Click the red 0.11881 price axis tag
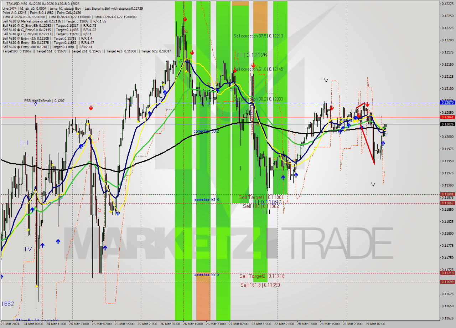Screen dimensions: 456x328 pos(447,194)
